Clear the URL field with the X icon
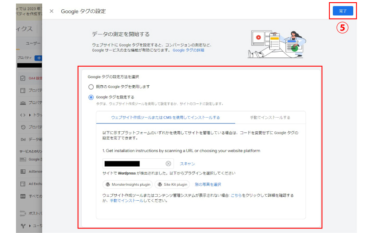The width and height of the screenshot is (371, 233). pyautogui.click(x=168, y=164)
